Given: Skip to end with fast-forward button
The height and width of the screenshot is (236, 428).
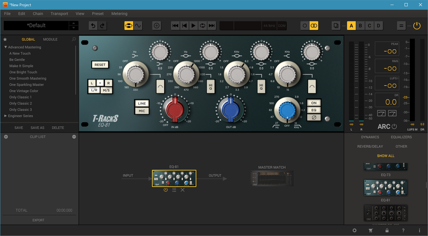Looking at the screenshot, I should [211, 26].
